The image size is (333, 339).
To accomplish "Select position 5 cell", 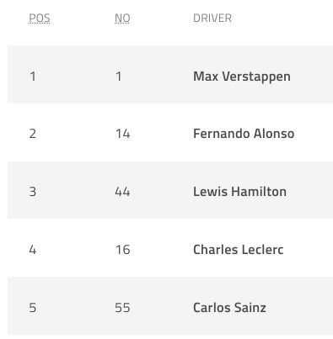I will tap(33, 308).
